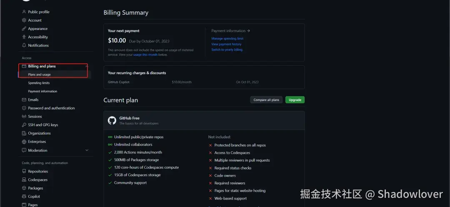Select Billing and plans menu item
This screenshot has height=207, width=450.
42,66
